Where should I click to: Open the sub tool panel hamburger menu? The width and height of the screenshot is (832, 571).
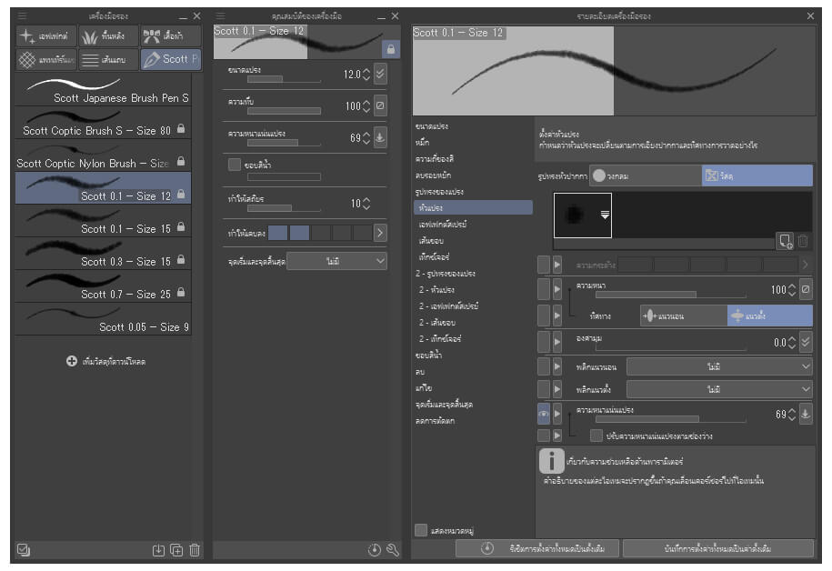coord(23,16)
